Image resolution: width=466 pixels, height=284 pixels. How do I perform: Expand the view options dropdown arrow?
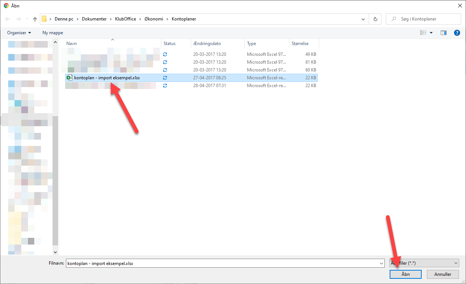coord(431,33)
